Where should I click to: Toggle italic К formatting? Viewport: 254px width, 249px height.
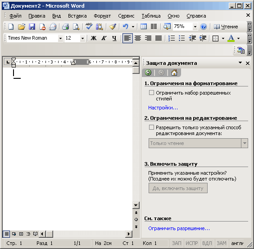click(104, 38)
